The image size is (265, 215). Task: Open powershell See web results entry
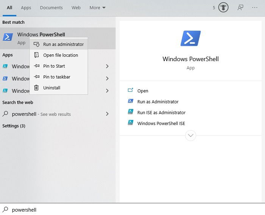58,114
